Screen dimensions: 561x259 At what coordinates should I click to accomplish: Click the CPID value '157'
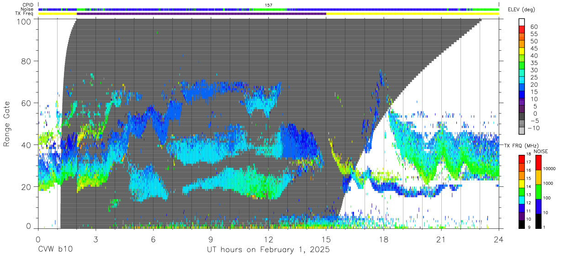pos(269,5)
